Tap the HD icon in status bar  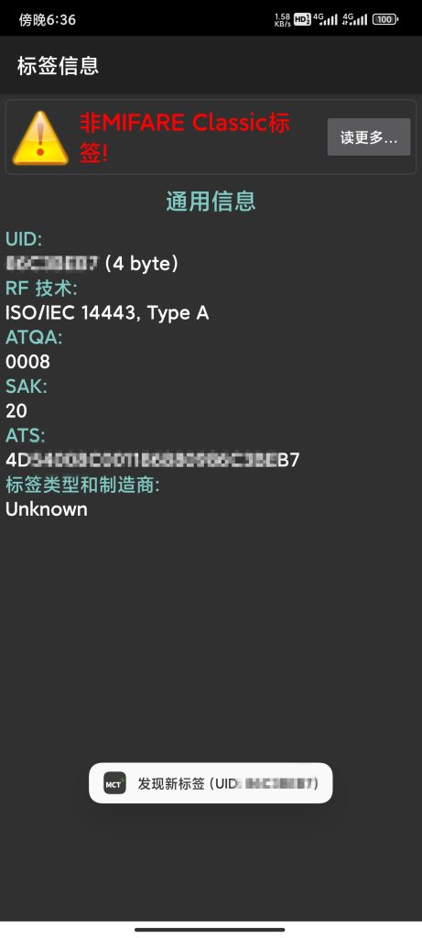point(302,20)
